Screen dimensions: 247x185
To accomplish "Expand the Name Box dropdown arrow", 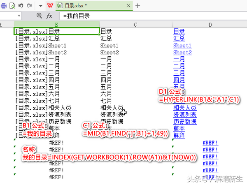I will 19,16.
